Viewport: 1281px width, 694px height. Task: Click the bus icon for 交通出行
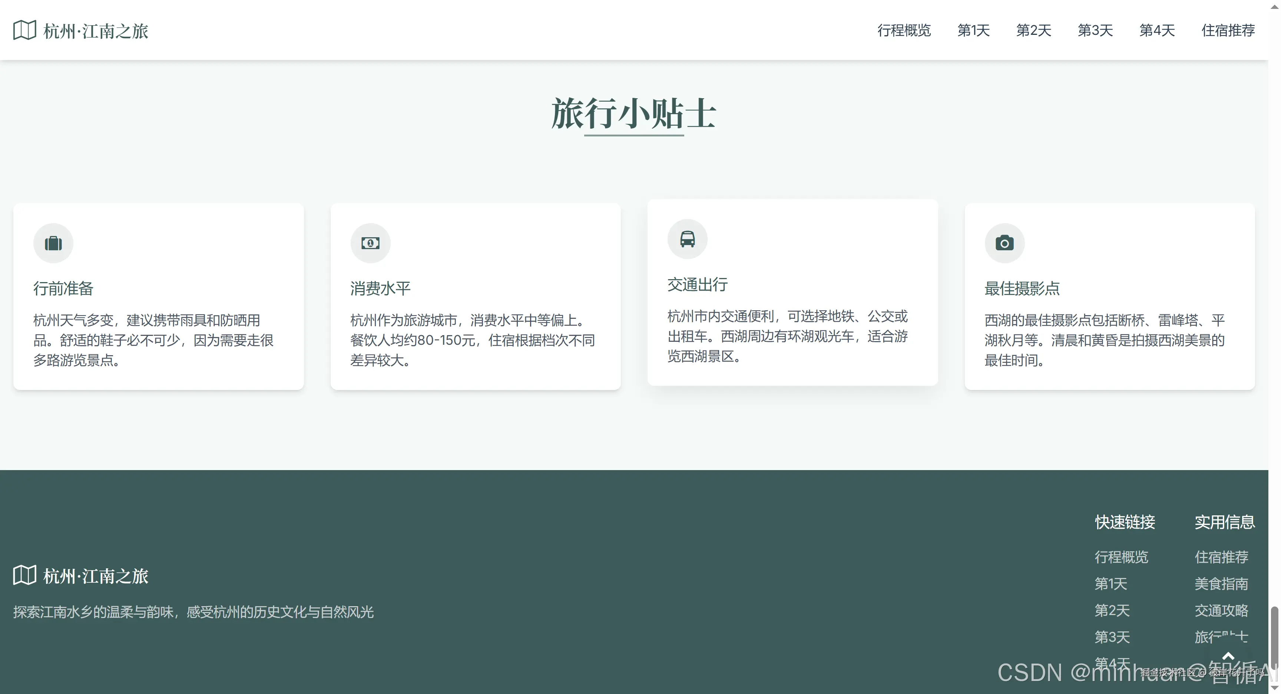tap(687, 239)
